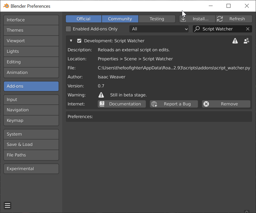Viewport: 256px width, 213px height.
Task: Click the version value 0.7
Action: [101, 86]
